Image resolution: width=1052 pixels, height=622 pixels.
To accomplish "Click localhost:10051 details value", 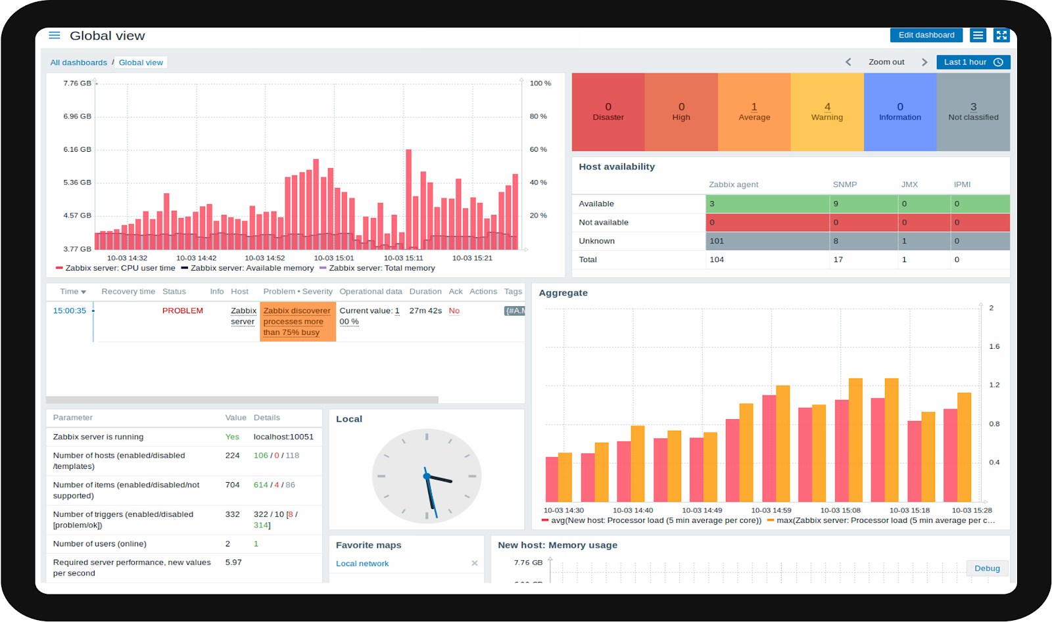I will click(283, 437).
